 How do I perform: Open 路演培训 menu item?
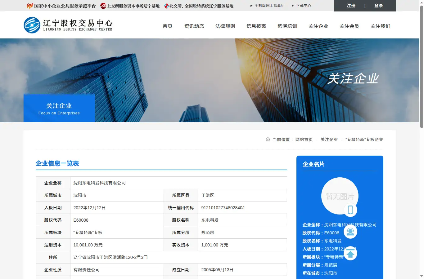tap(287, 26)
